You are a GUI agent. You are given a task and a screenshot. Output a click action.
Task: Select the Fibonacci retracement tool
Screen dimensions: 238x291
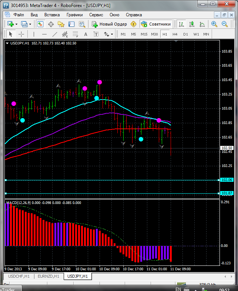pos(75,34)
